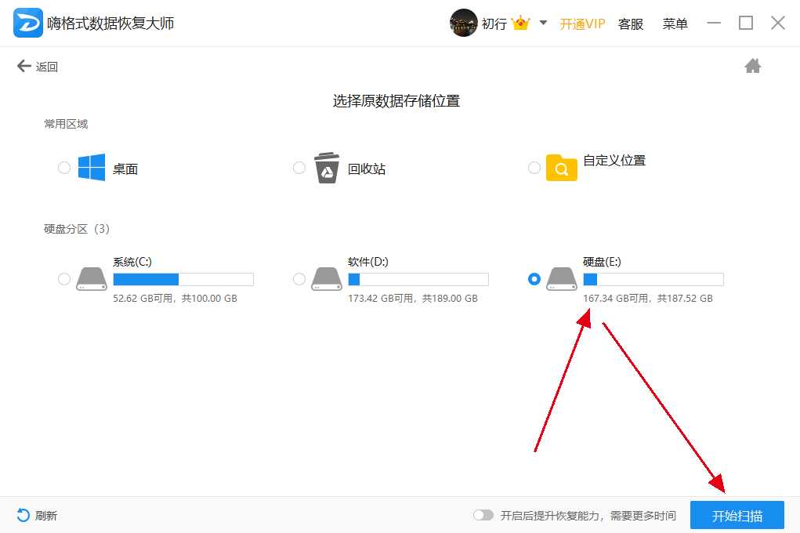Maximize the window

pos(746,23)
